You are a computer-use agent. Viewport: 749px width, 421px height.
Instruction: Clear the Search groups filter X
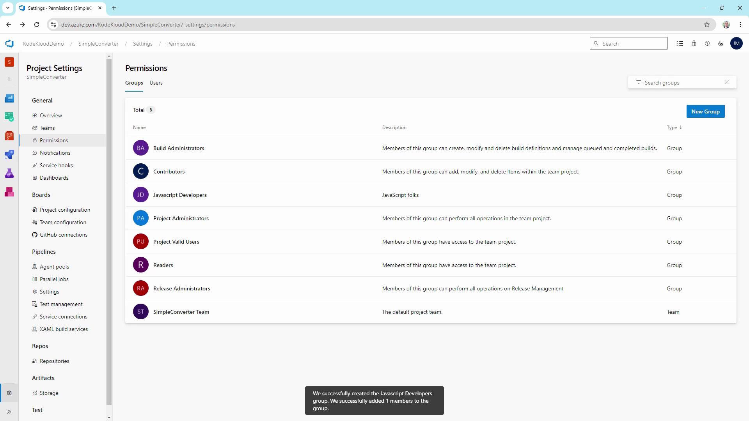tap(727, 82)
